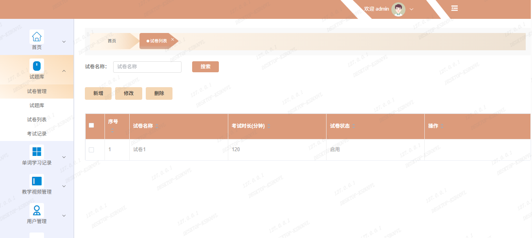532x238 pixels.
Task: Switch to the 首页 breadcrumb tab
Action: tap(112, 41)
